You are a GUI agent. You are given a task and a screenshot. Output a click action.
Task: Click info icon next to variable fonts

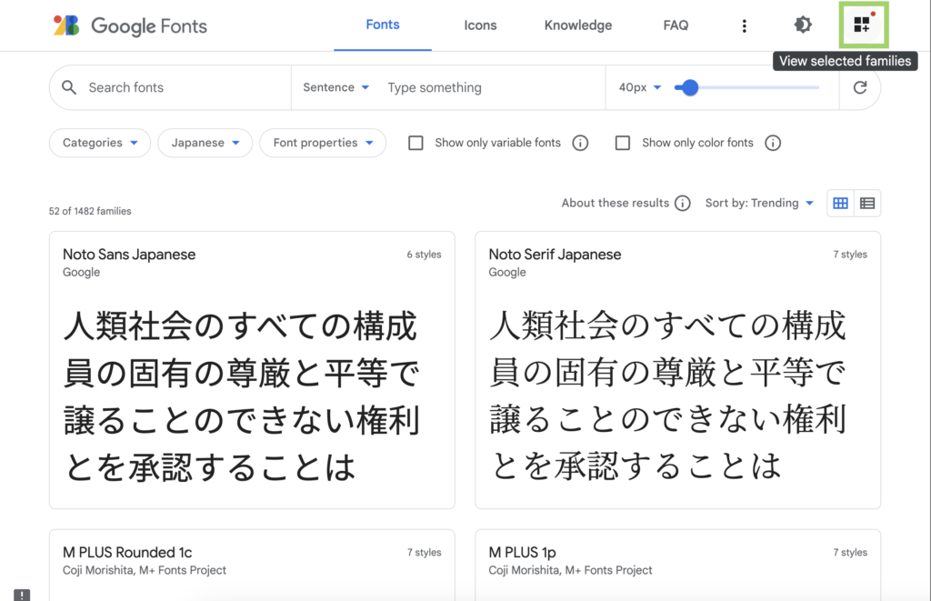pyautogui.click(x=580, y=143)
